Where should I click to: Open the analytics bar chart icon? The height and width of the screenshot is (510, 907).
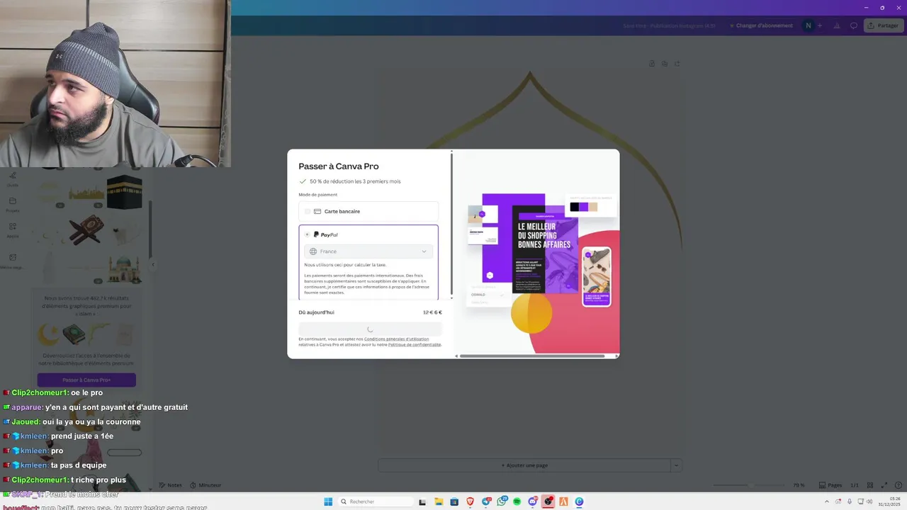click(x=837, y=25)
